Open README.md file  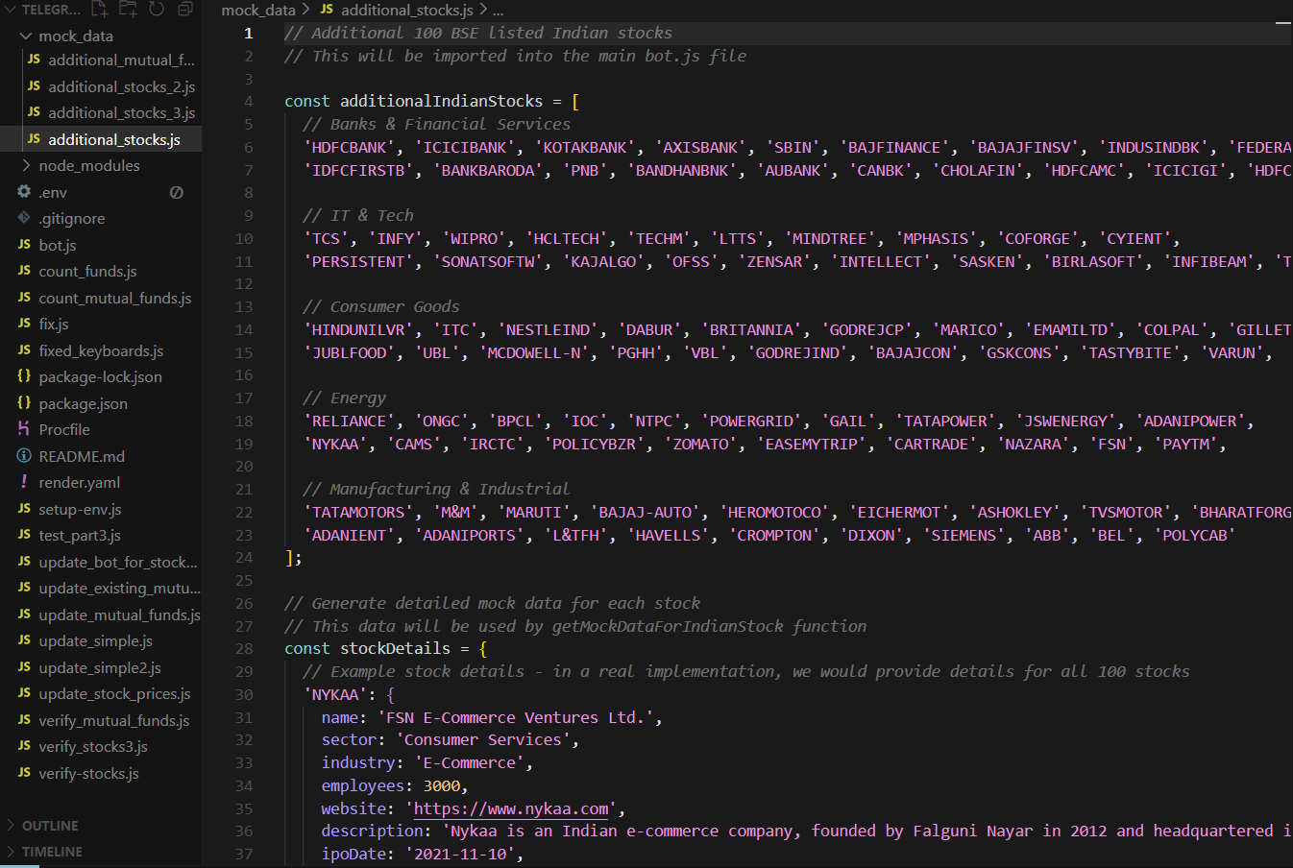(x=82, y=456)
